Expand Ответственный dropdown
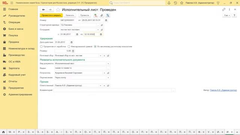This screenshot has width=240, height=135. click(100, 85)
